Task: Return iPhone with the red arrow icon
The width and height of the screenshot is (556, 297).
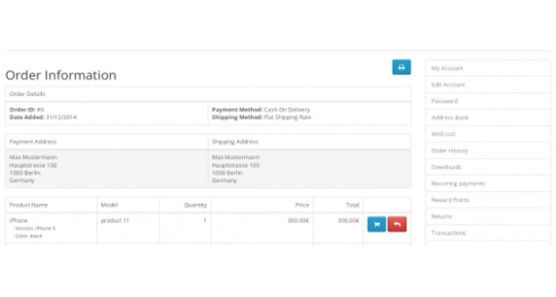Action: click(397, 224)
